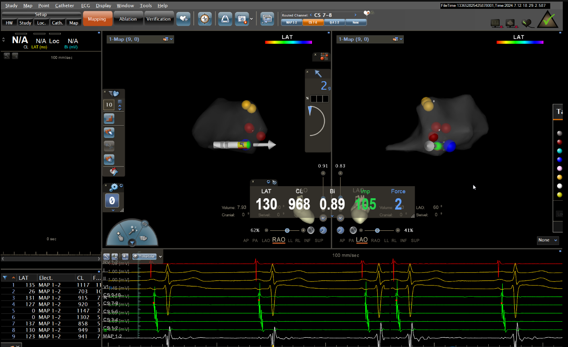Open the ECG menu
The height and width of the screenshot is (347, 568).
(x=85, y=6)
